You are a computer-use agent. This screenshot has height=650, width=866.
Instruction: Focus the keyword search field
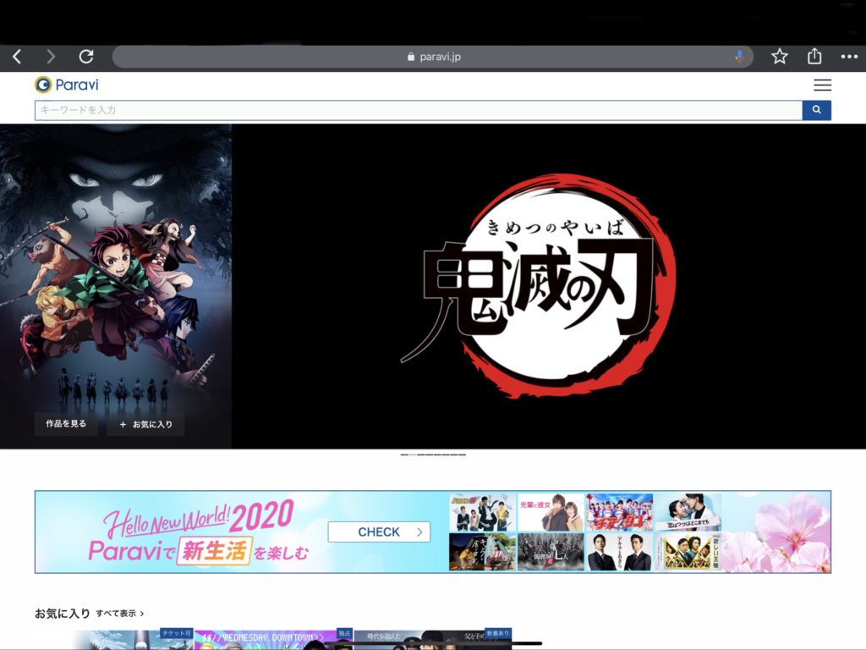pyautogui.click(x=418, y=110)
